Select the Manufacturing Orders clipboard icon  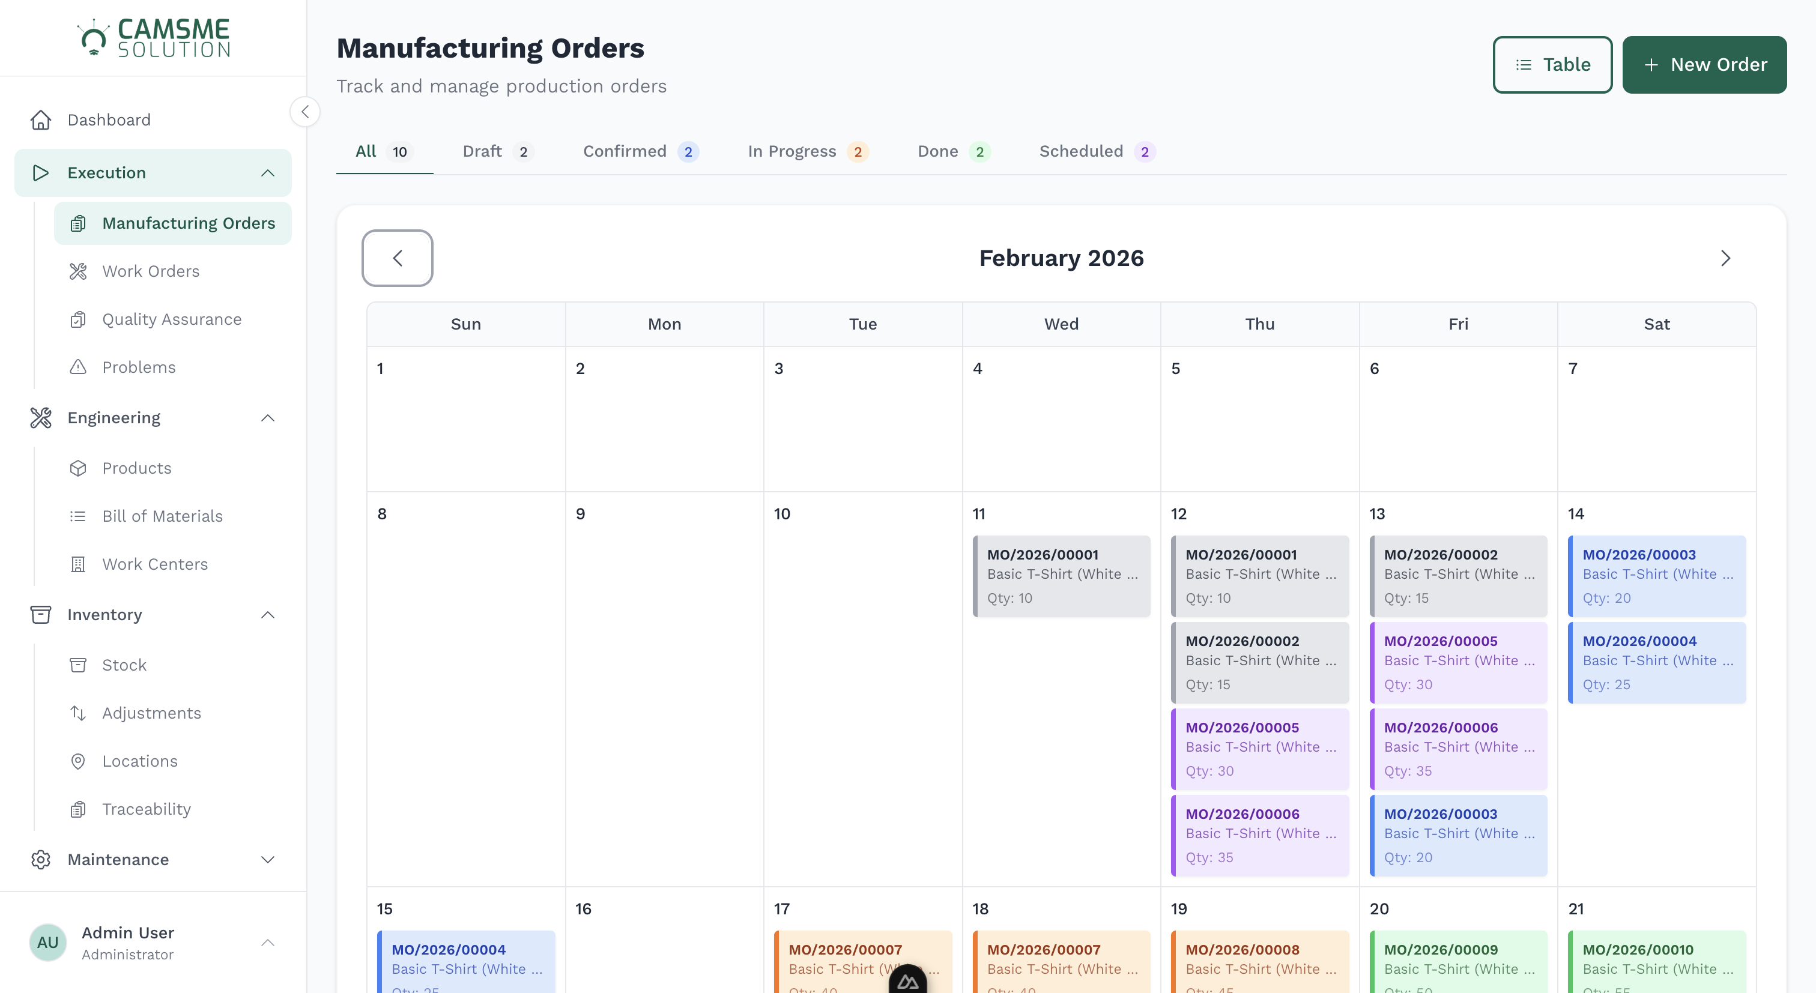click(77, 223)
